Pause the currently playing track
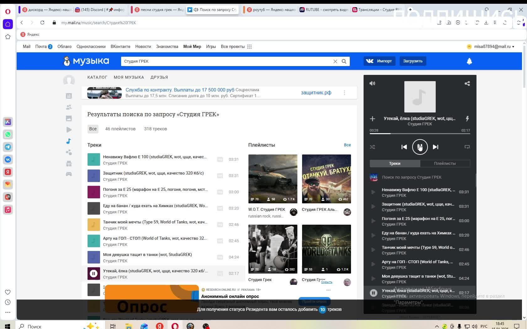Viewport: 527px width, 329px height. pyautogui.click(x=420, y=147)
